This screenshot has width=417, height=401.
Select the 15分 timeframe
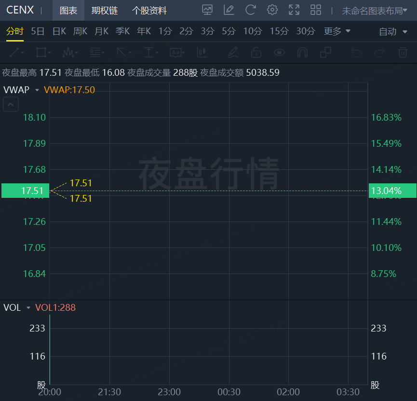[279, 31]
